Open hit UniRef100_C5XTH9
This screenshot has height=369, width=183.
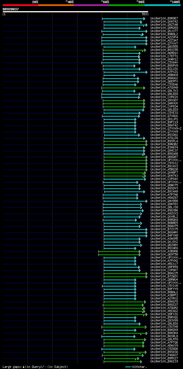click(x=164, y=327)
